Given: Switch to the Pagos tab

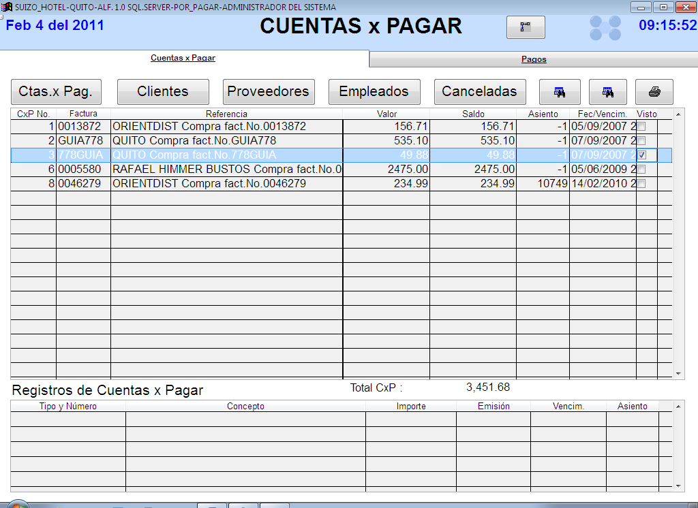Looking at the screenshot, I should [534, 59].
